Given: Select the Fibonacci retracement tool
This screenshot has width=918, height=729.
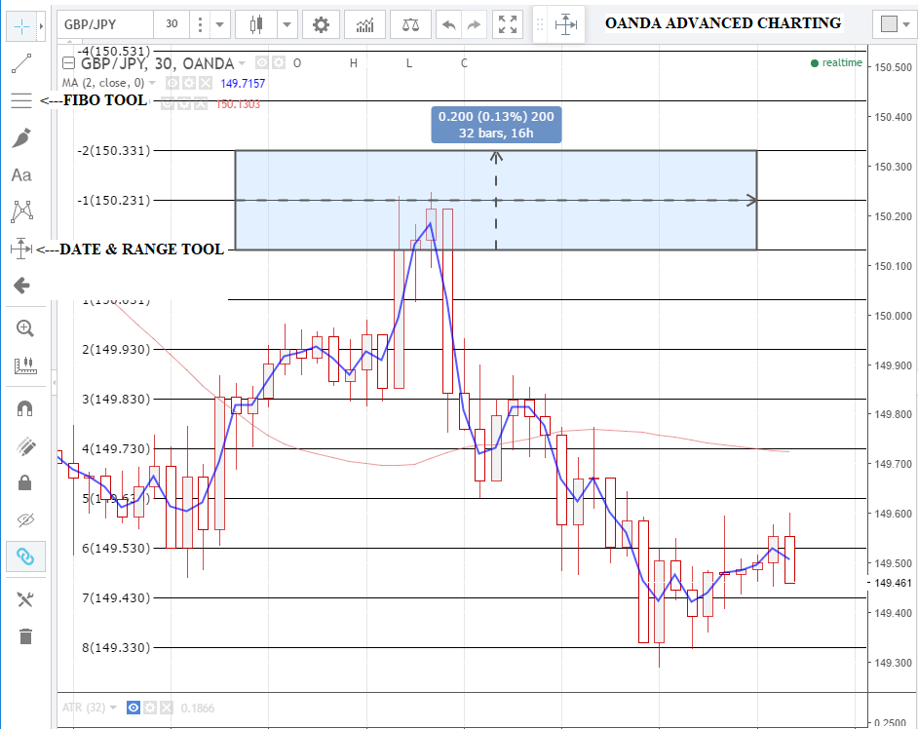Looking at the screenshot, I should [x=21, y=100].
